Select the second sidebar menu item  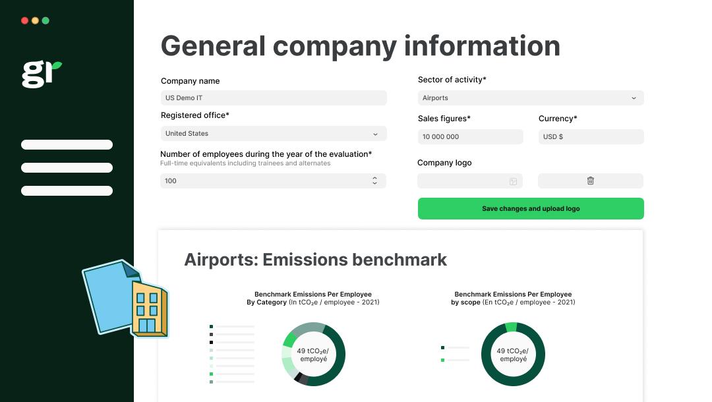[67, 168]
